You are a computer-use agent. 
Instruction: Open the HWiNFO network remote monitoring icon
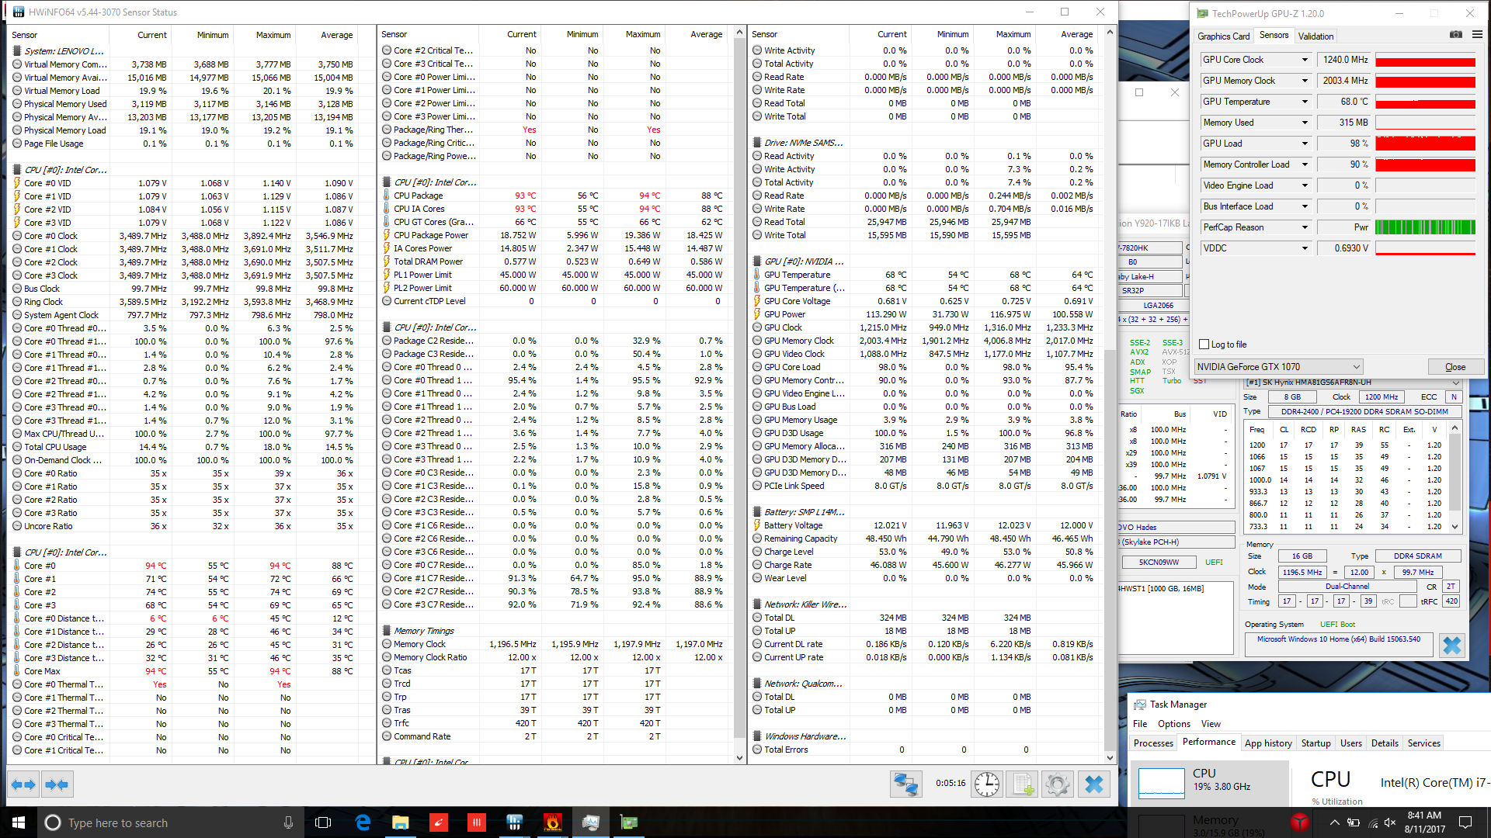pos(905,784)
